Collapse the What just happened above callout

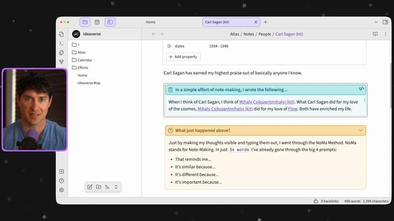click(x=361, y=131)
